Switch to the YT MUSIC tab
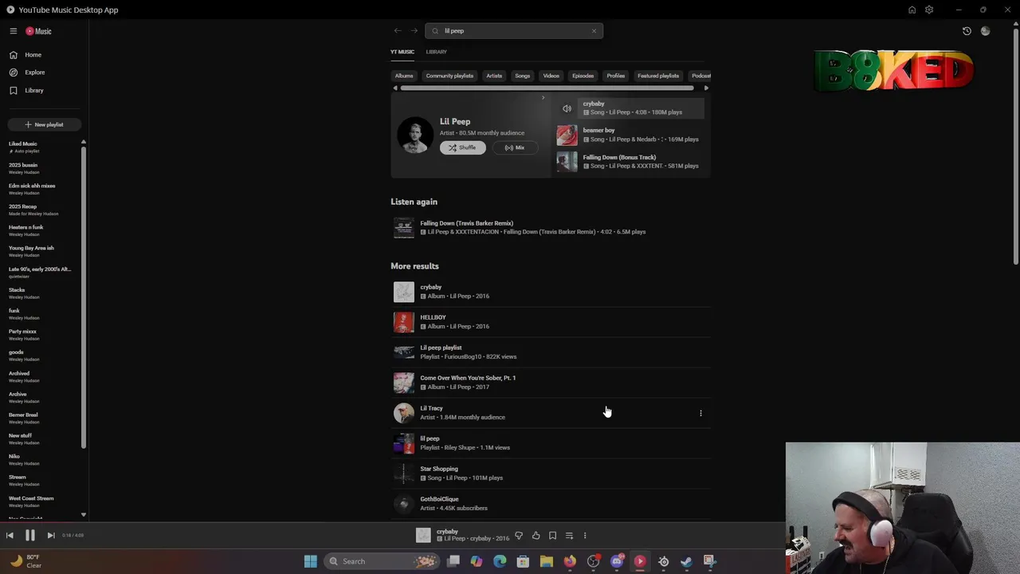Screen dimensions: 1020x574 [x=402, y=52]
